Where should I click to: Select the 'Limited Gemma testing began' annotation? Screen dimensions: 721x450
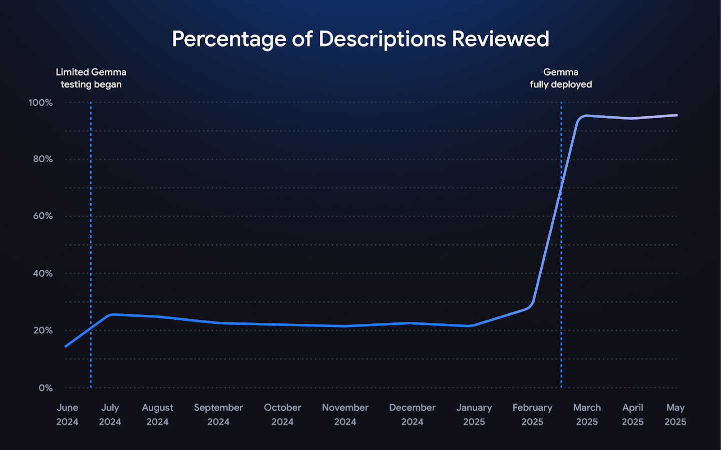pos(91,78)
